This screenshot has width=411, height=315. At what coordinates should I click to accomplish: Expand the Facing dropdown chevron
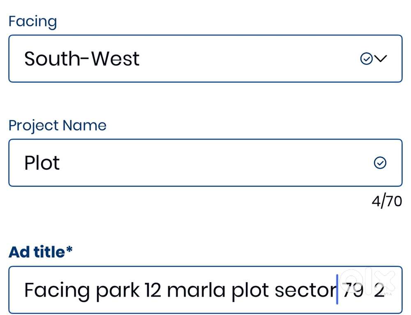(x=381, y=59)
